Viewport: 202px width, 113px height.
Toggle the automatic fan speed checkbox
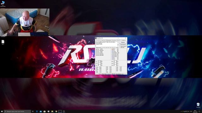[x=120, y=47]
